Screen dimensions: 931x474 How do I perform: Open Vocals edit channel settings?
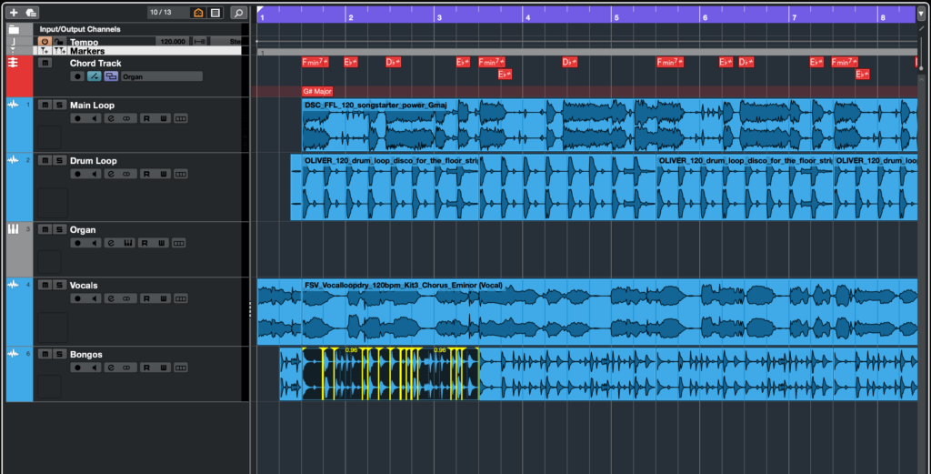pos(110,298)
